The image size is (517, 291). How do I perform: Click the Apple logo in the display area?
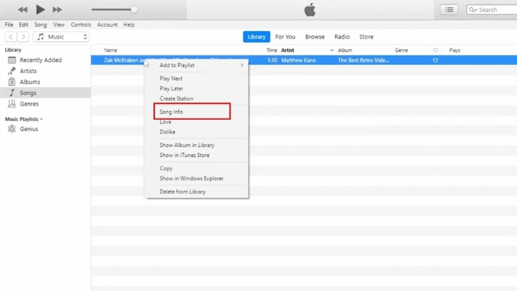pyautogui.click(x=310, y=10)
